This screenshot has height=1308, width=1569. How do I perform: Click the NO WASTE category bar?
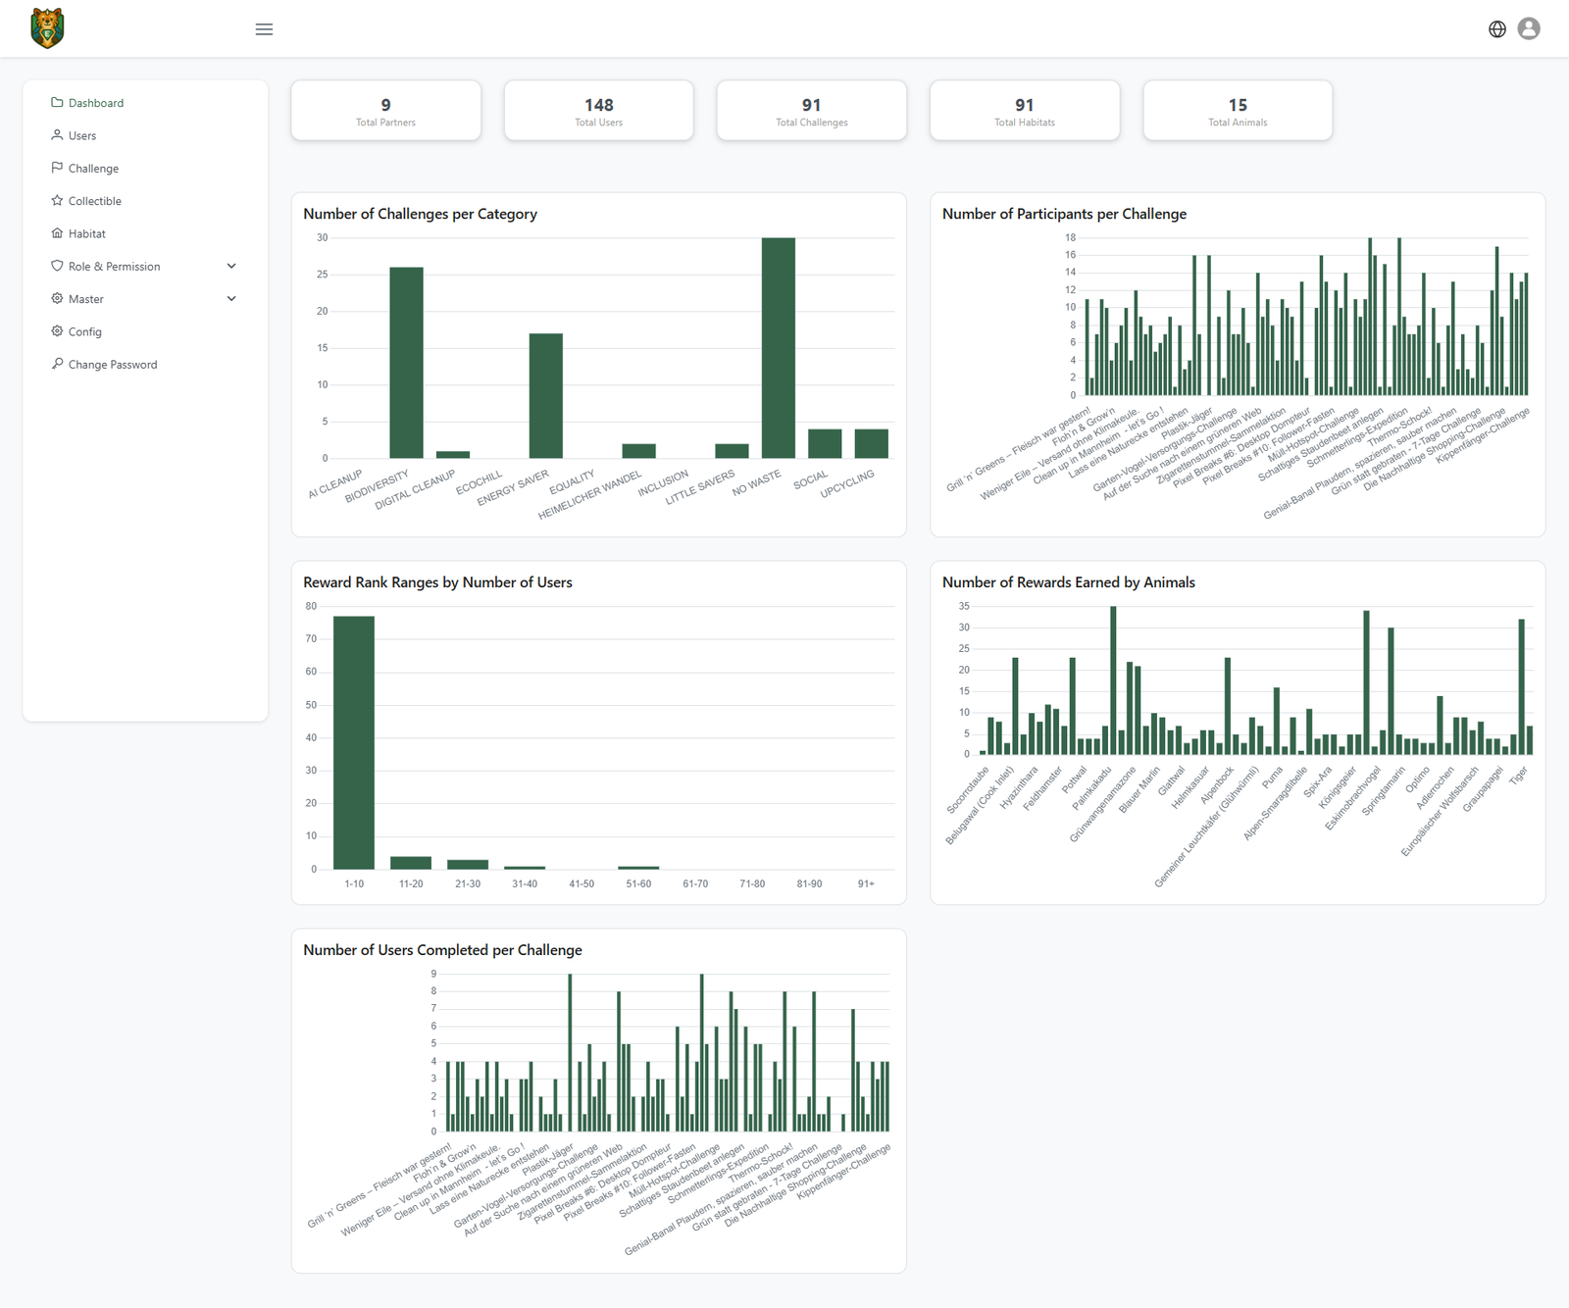[779, 348]
